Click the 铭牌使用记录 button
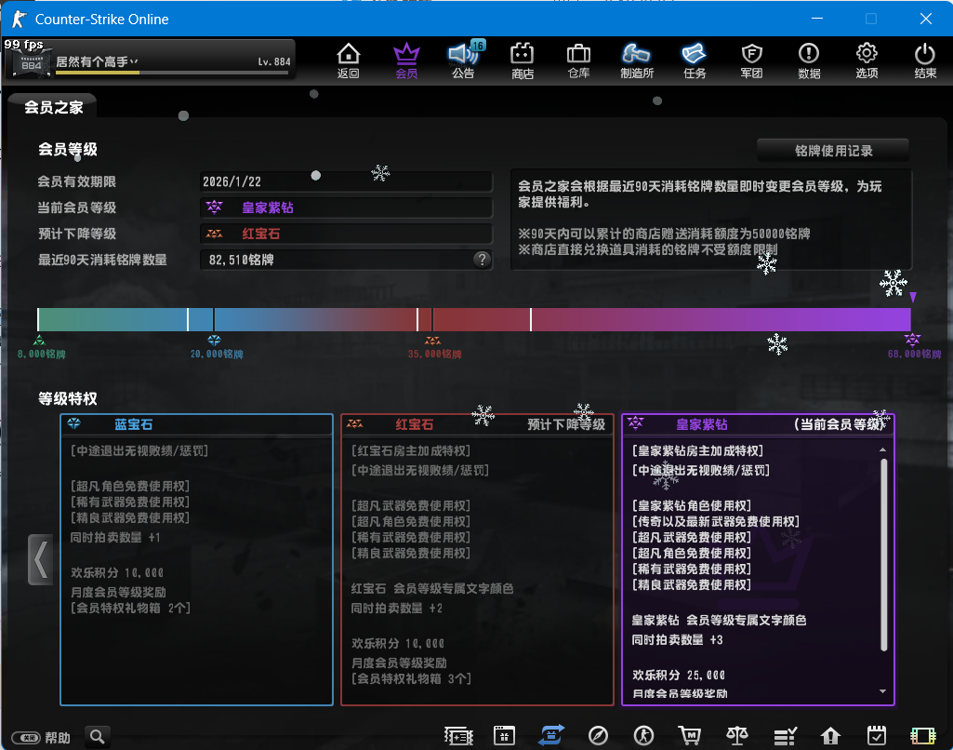Viewport: 953px width, 750px height. click(832, 150)
